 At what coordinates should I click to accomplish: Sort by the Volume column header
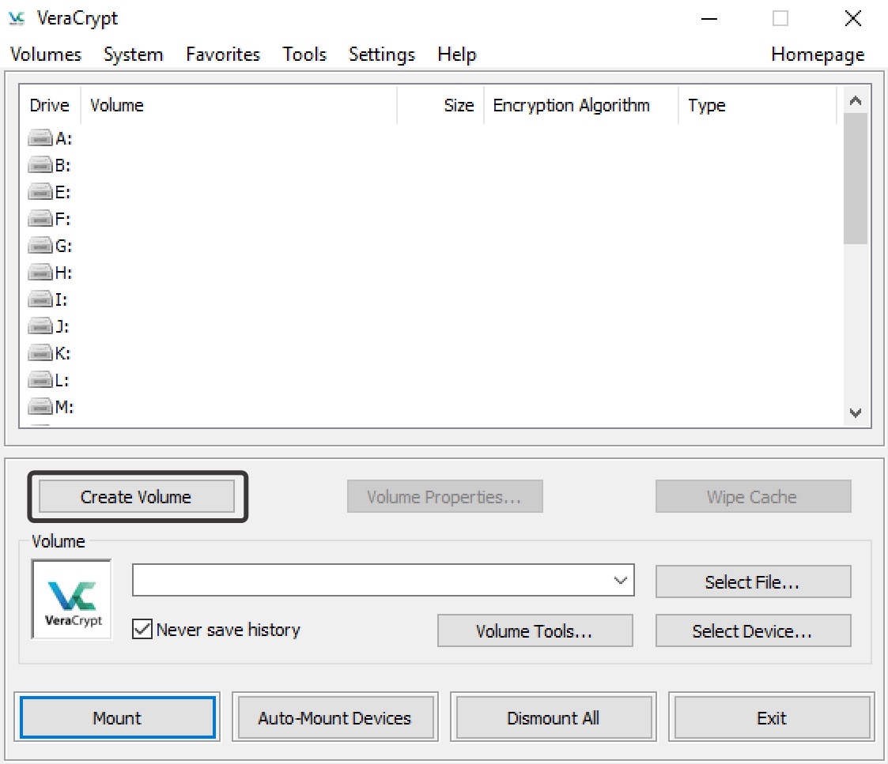(x=239, y=105)
